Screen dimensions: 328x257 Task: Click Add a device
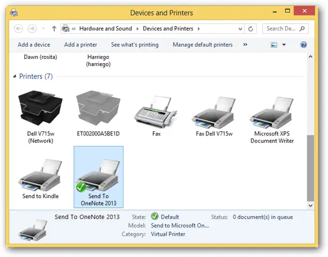(34, 44)
